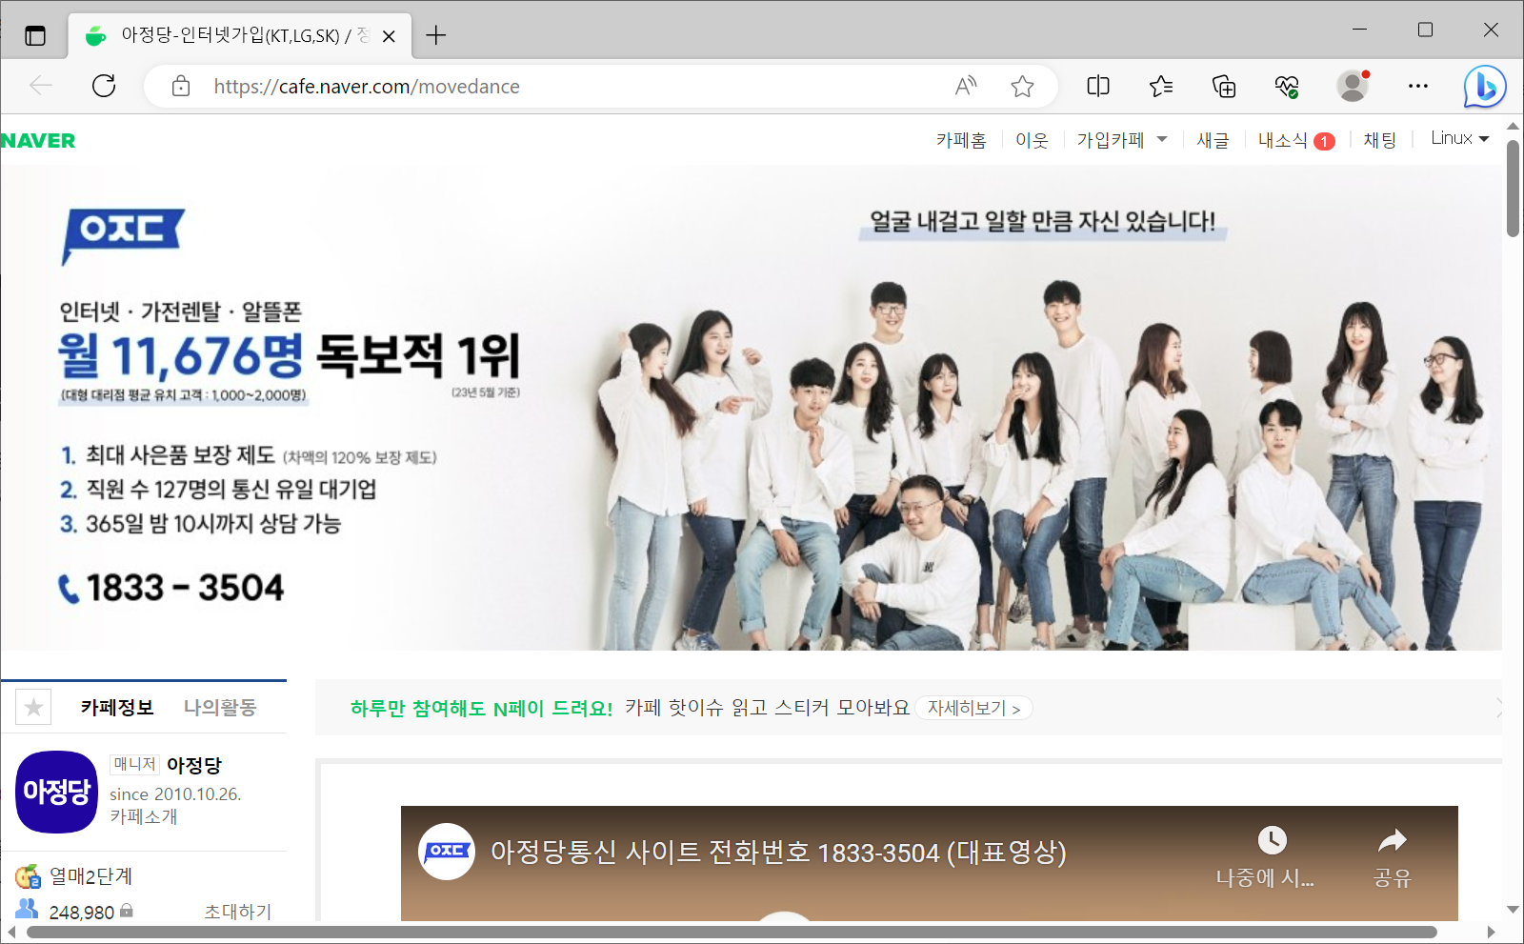Open the 카페홈 link

(961, 140)
